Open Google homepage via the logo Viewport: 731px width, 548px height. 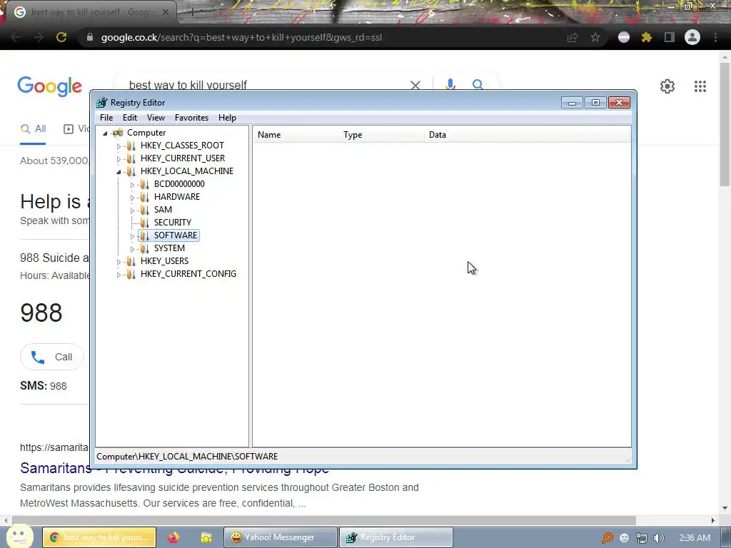50,86
